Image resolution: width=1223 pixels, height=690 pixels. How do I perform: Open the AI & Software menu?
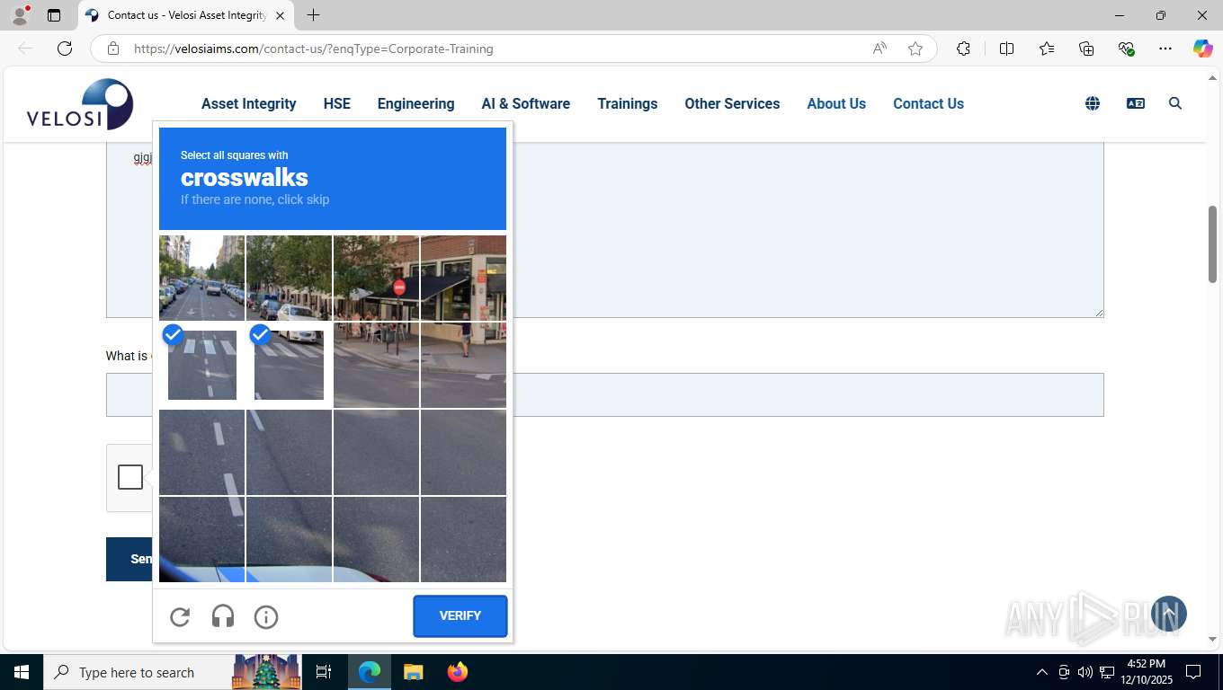point(526,103)
